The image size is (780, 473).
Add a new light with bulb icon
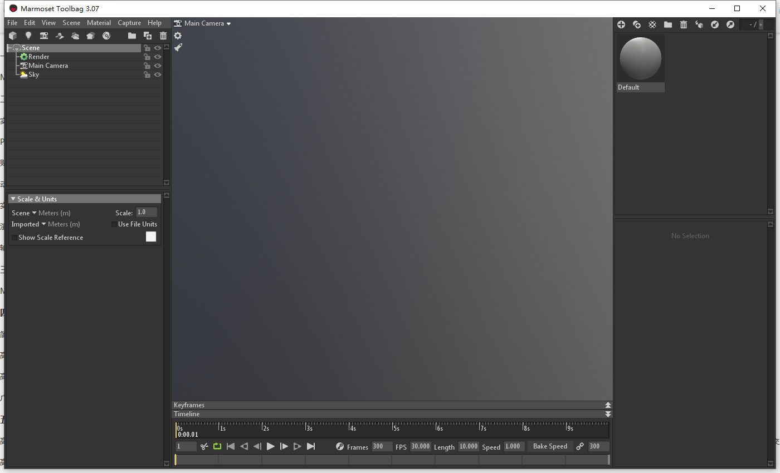28,36
